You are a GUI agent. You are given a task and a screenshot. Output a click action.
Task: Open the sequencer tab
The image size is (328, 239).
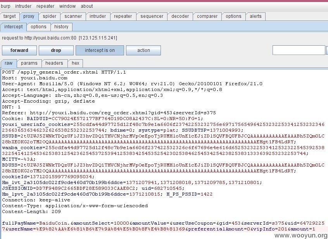tap(152, 16)
